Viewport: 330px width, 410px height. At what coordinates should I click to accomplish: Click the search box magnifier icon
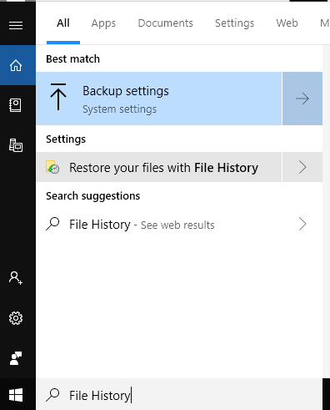(x=52, y=395)
